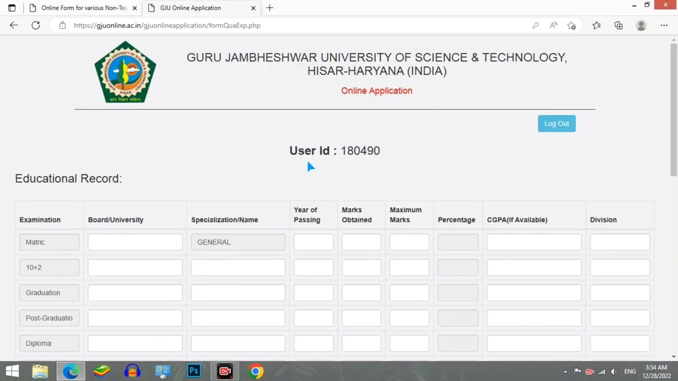Click CGPA field in Post-Graduation row
This screenshot has width=678, height=381.
[534, 318]
